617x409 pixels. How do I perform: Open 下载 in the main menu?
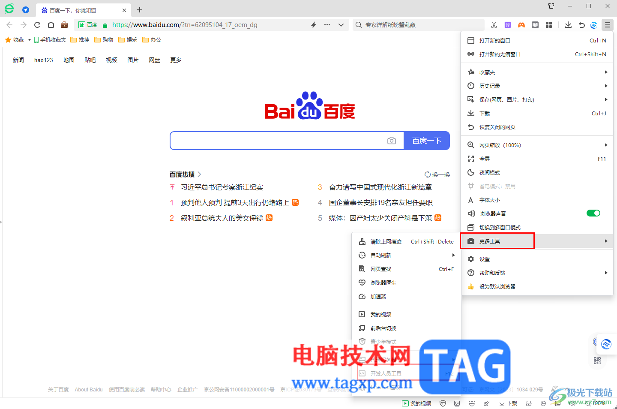[537, 113]
